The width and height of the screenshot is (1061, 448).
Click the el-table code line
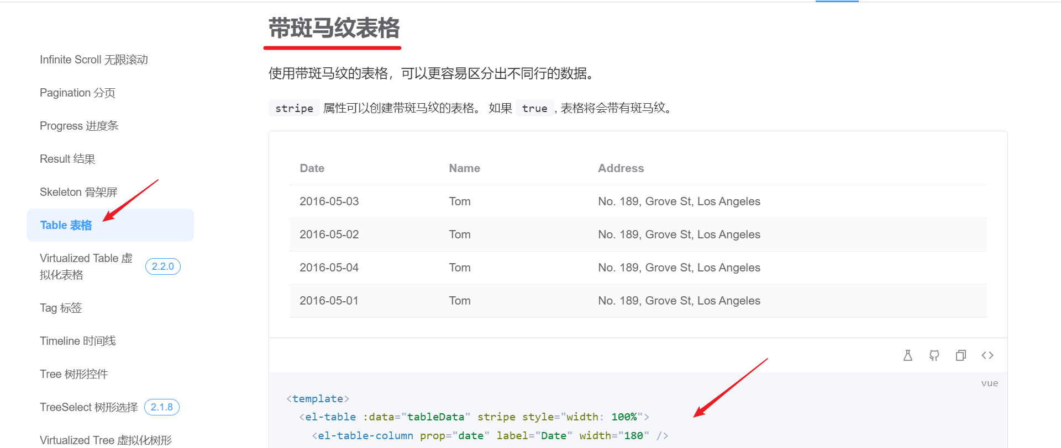tap(474, 417)
